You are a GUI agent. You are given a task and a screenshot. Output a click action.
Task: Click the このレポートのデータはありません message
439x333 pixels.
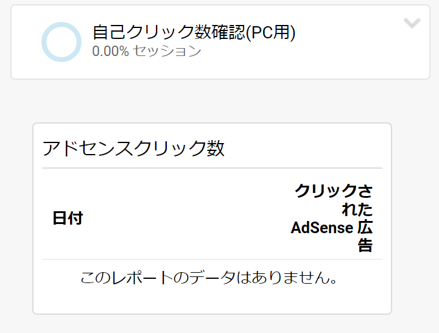click(x=209, y=278)
